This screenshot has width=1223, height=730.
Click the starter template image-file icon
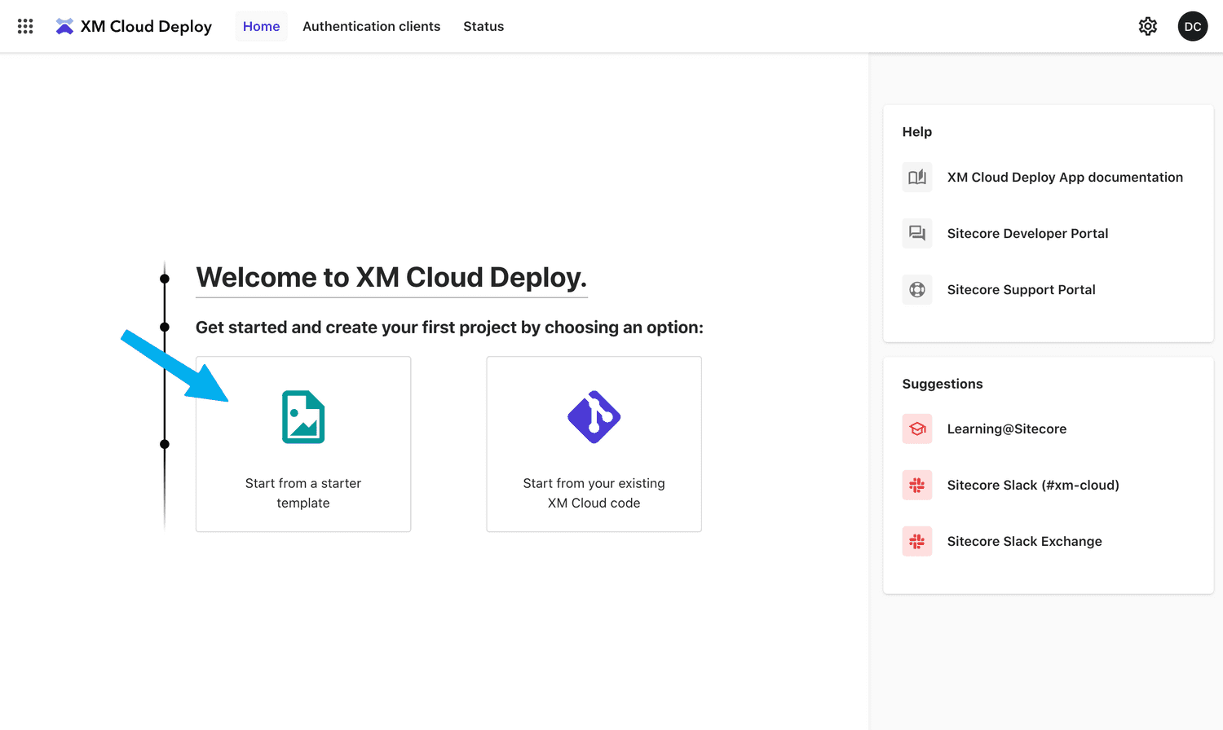click(x=303, y=417)
